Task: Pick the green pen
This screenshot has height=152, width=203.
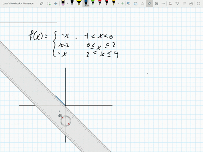Action: coord(93,3)
